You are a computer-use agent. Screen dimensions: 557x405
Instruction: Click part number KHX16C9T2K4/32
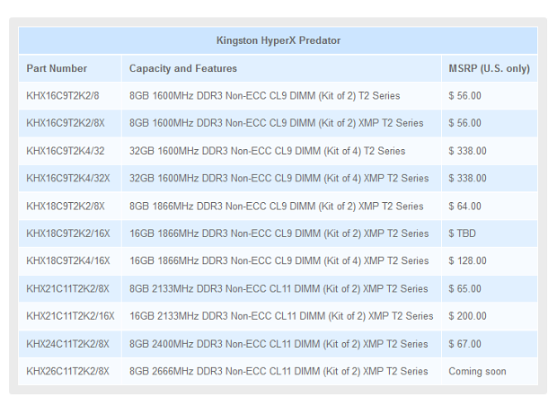tap(66, 151)
